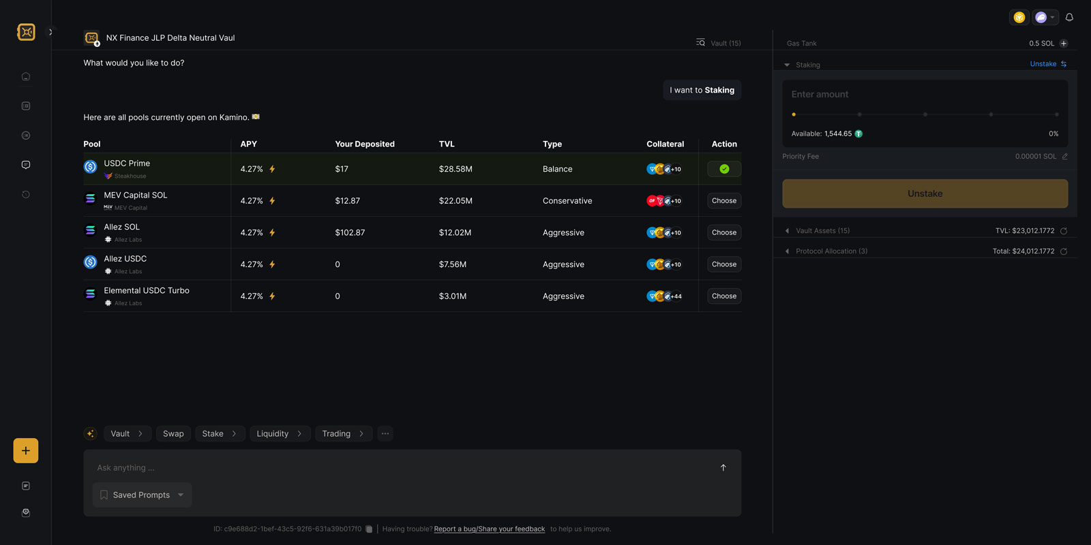1091x545 pixels.
Task: Open the home icon in sidebar
Action: [26, 76]
